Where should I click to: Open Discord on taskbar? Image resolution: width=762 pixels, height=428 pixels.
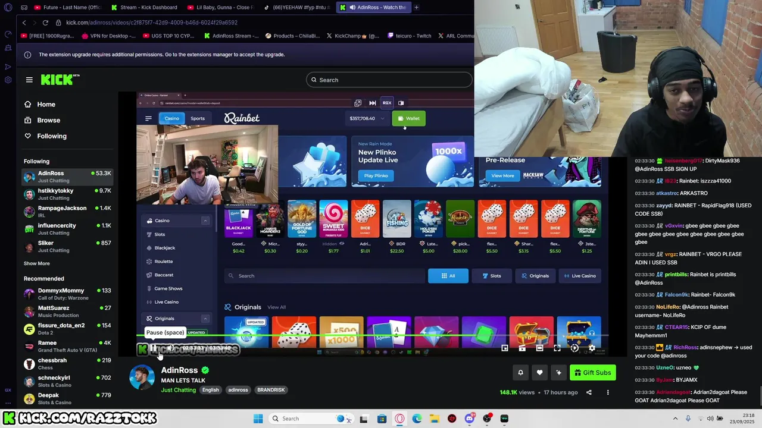tap(470, 418)
